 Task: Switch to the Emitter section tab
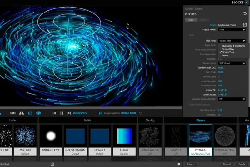[13, 120]
